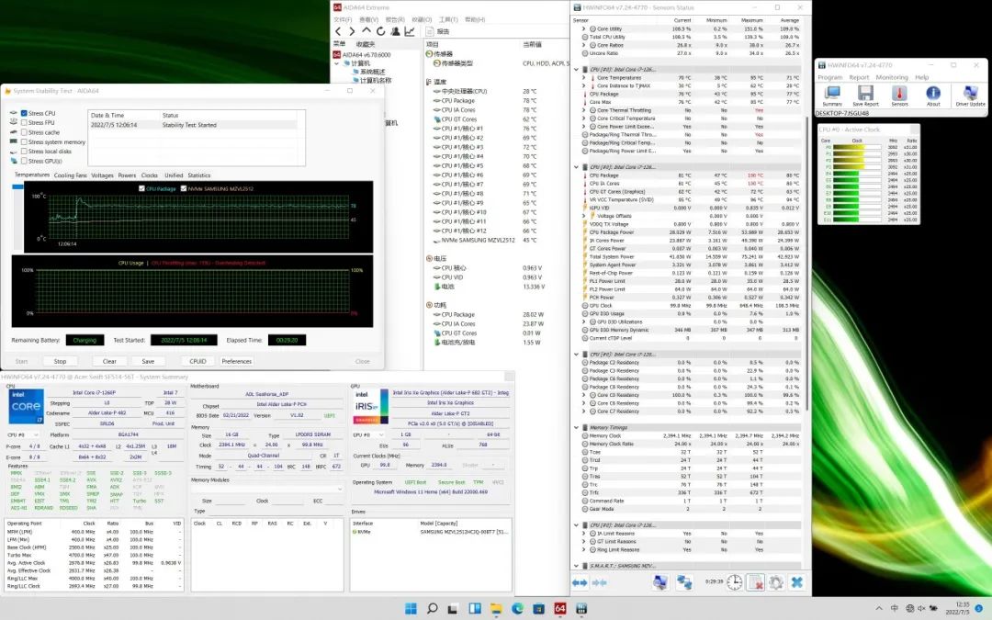Image resolution: width=992 pixels, height=620 pixels.
Task: Switch to the Cooling Fans tab
Action: pos(70,175)
